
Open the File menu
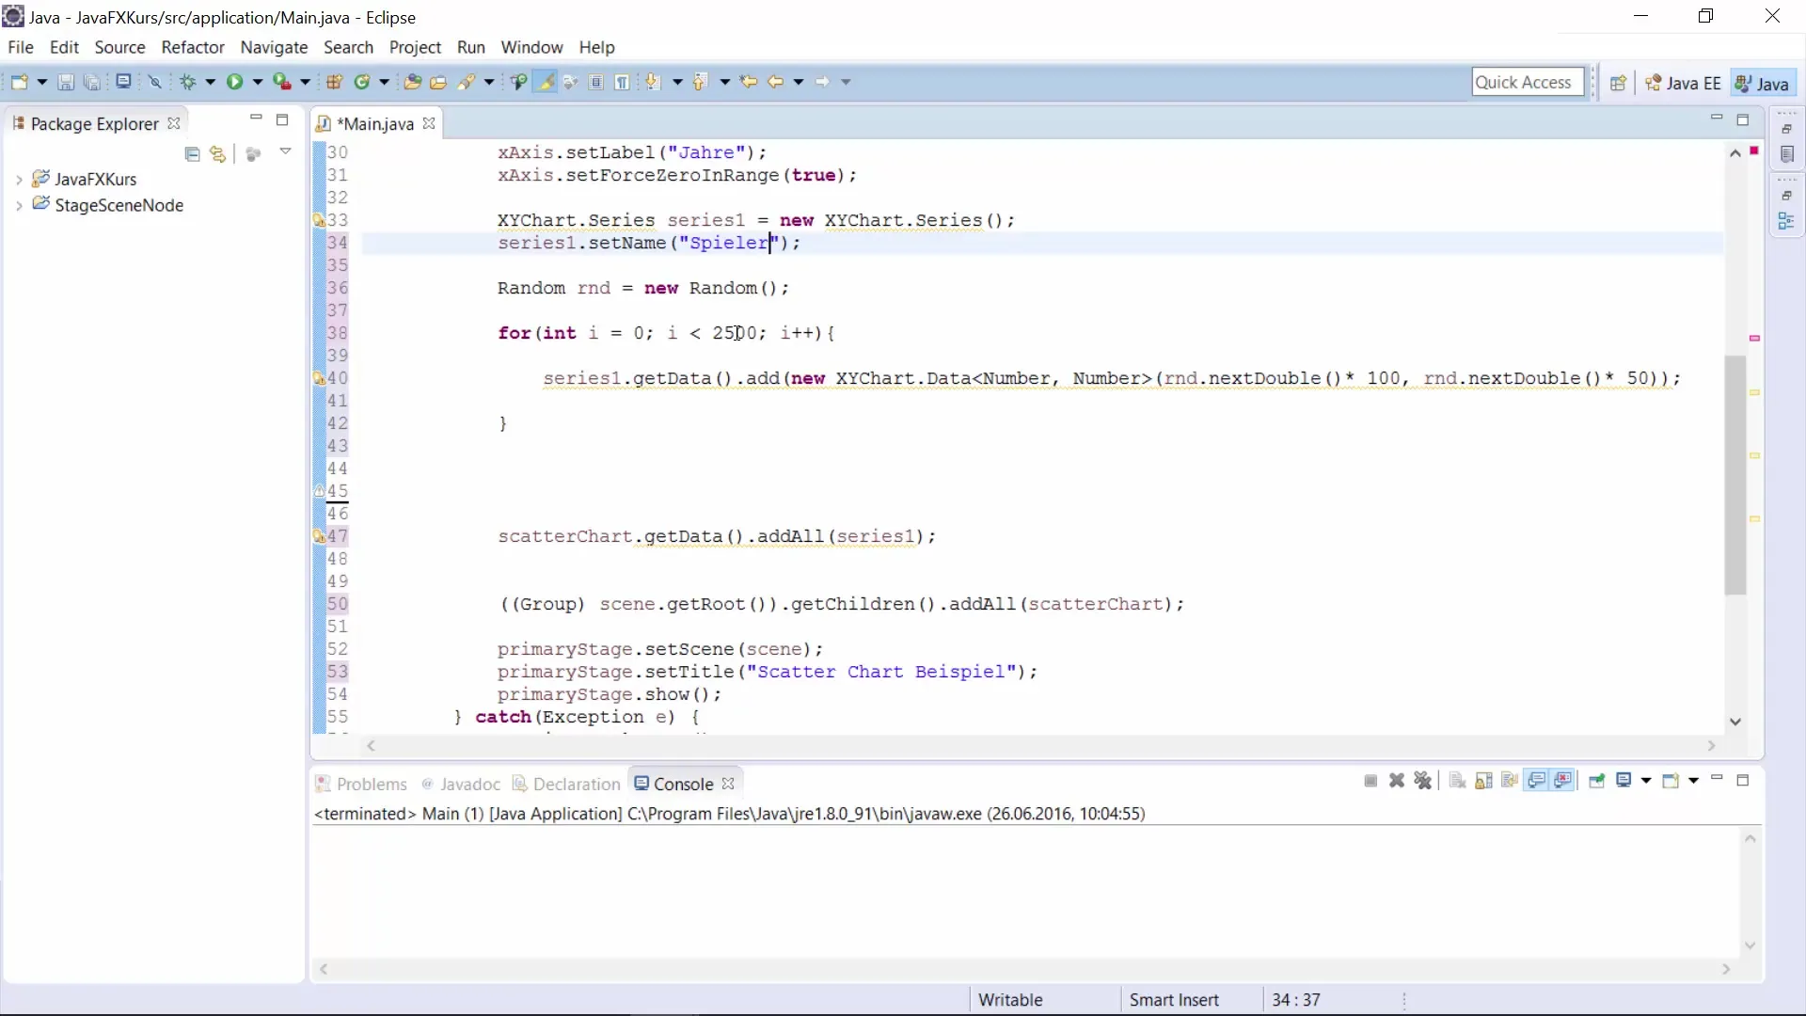20,47
